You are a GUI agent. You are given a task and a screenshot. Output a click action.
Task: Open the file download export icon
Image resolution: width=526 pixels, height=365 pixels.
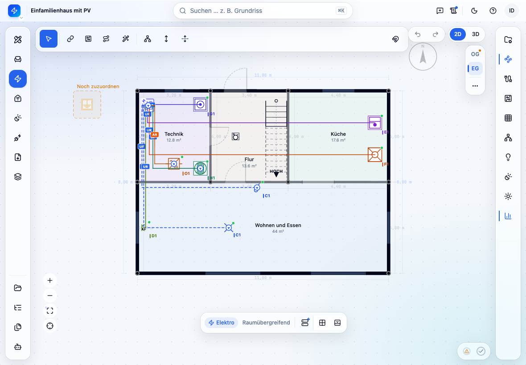pyautogui.click(x=18, y=157)
